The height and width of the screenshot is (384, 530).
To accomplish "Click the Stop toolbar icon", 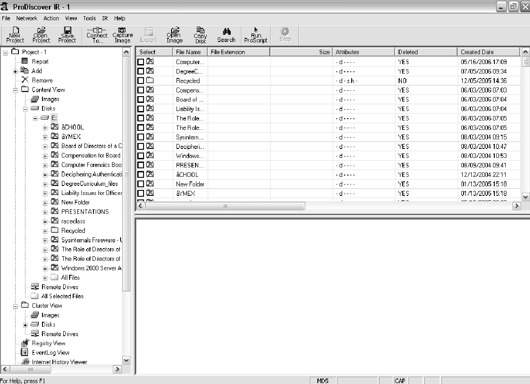I will (285, 35).
